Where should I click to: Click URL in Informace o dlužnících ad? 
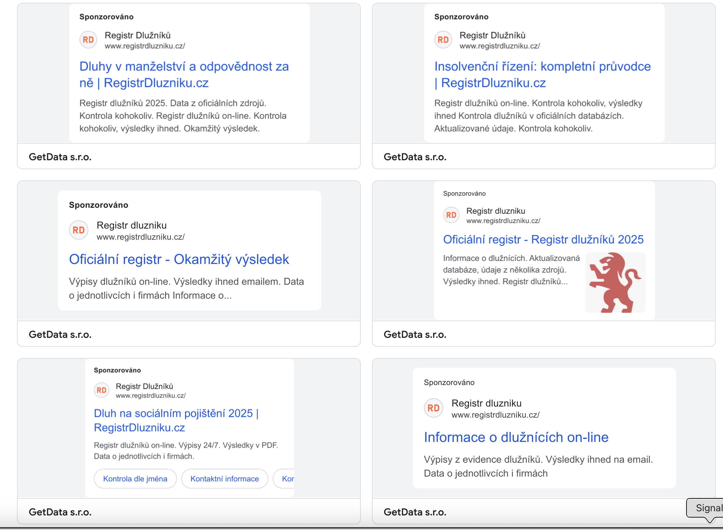[496, 415]
